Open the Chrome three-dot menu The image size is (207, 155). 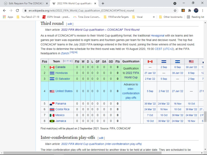202,11
